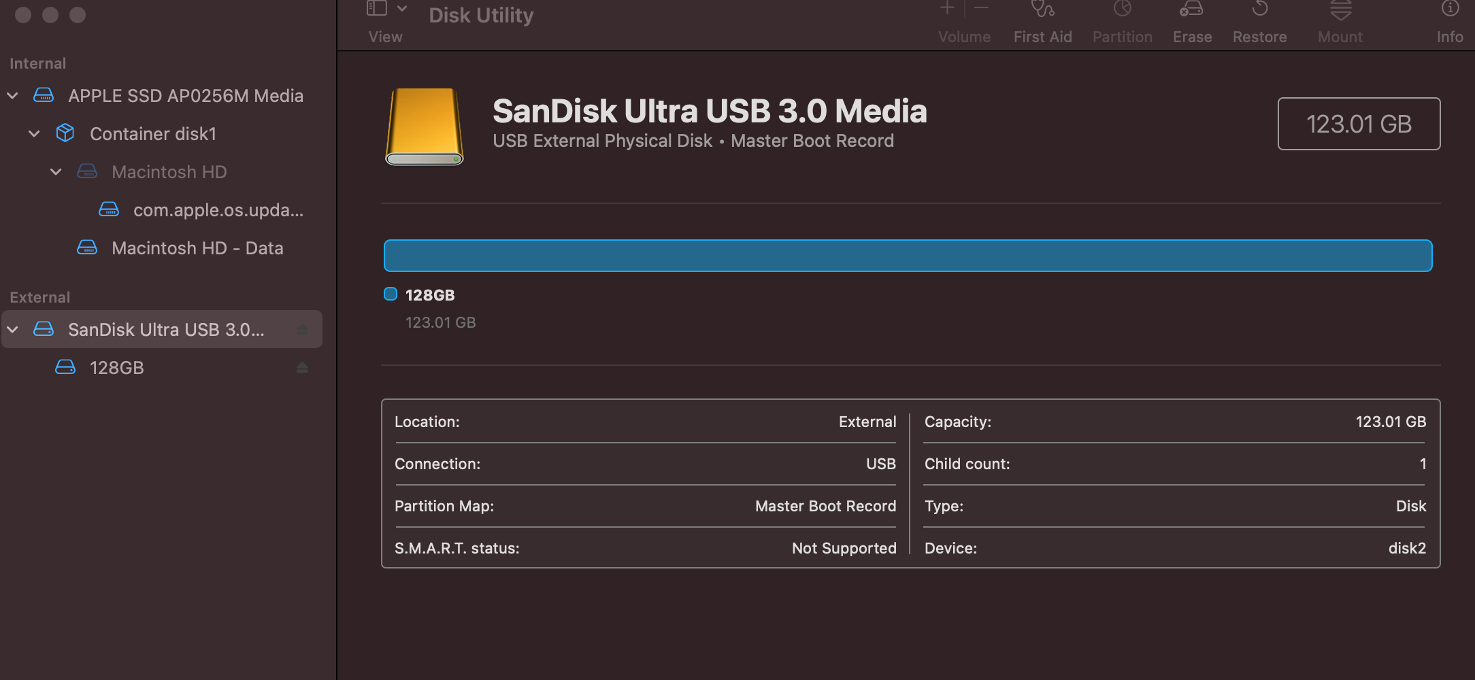Screen dimensions: 1475x680
Task: Click the Partition pie chart icon
Action: tap(1122, 10)
